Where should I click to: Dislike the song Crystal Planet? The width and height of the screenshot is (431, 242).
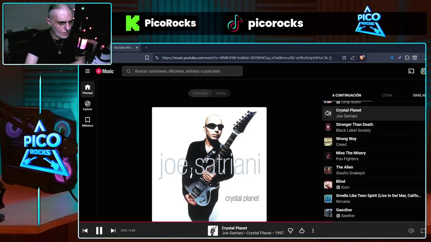290,231
